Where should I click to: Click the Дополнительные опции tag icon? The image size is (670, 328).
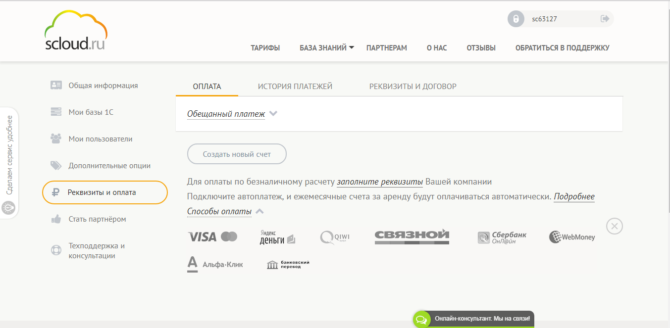[56, 165]
